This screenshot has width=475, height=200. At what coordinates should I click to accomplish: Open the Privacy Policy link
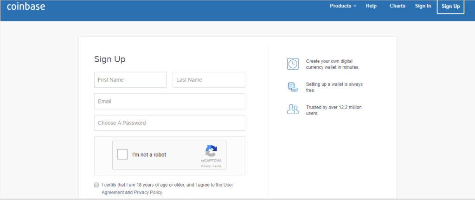coord(148,193)
